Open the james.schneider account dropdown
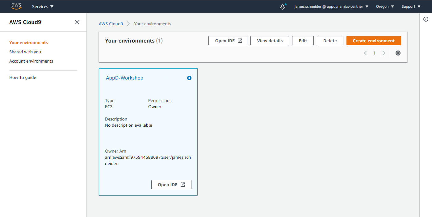The image size is (432, 217). pyautogui.click(x=331, y=6)
